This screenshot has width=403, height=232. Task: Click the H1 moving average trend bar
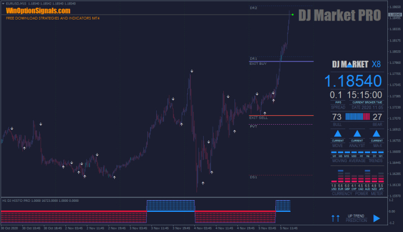[361, 152]
